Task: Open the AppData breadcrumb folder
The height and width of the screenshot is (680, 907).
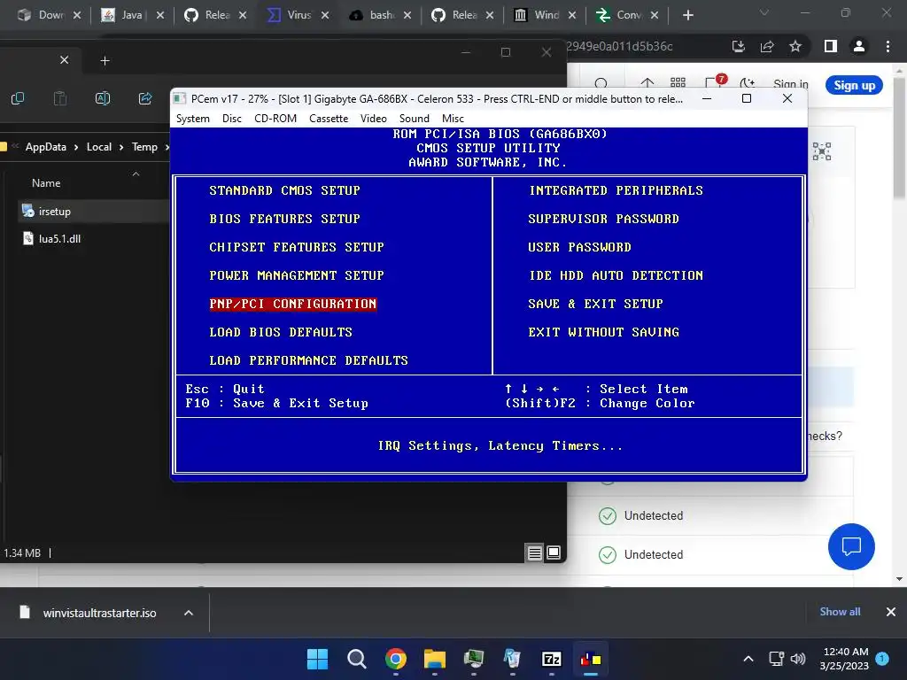Action: tap(46, 147)
